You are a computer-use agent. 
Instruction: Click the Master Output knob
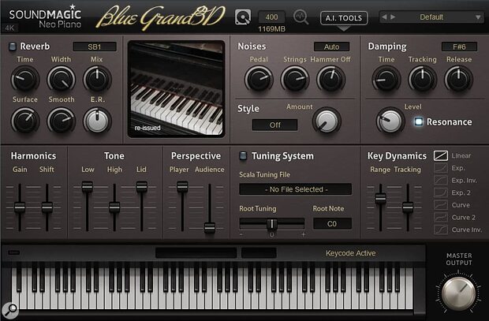point(458,293)
